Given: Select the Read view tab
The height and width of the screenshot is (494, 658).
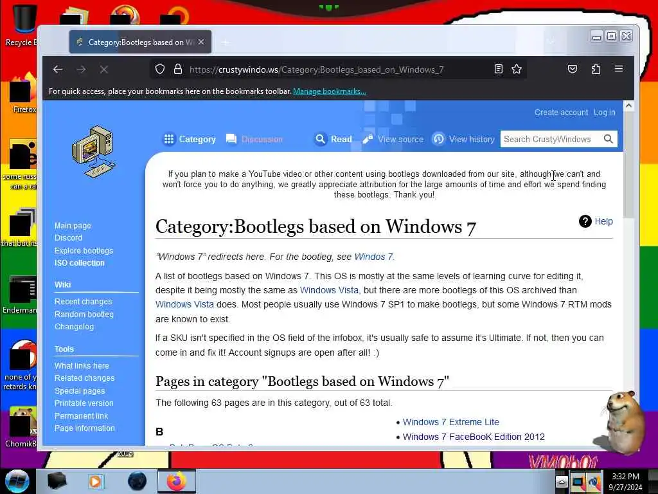Looking at the screenshot, I should 333,139.
